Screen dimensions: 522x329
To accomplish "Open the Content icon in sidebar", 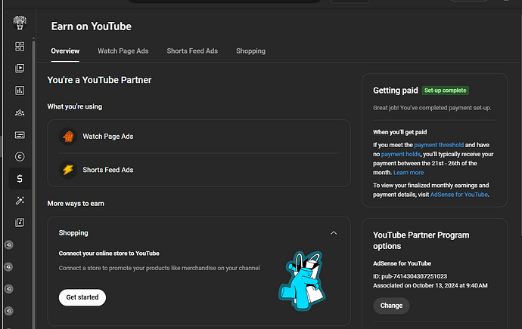I will tap(20, 69).
